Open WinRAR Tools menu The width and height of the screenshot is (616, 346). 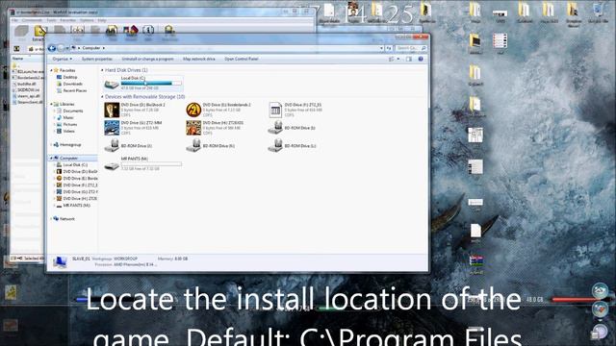click(51, 20)
